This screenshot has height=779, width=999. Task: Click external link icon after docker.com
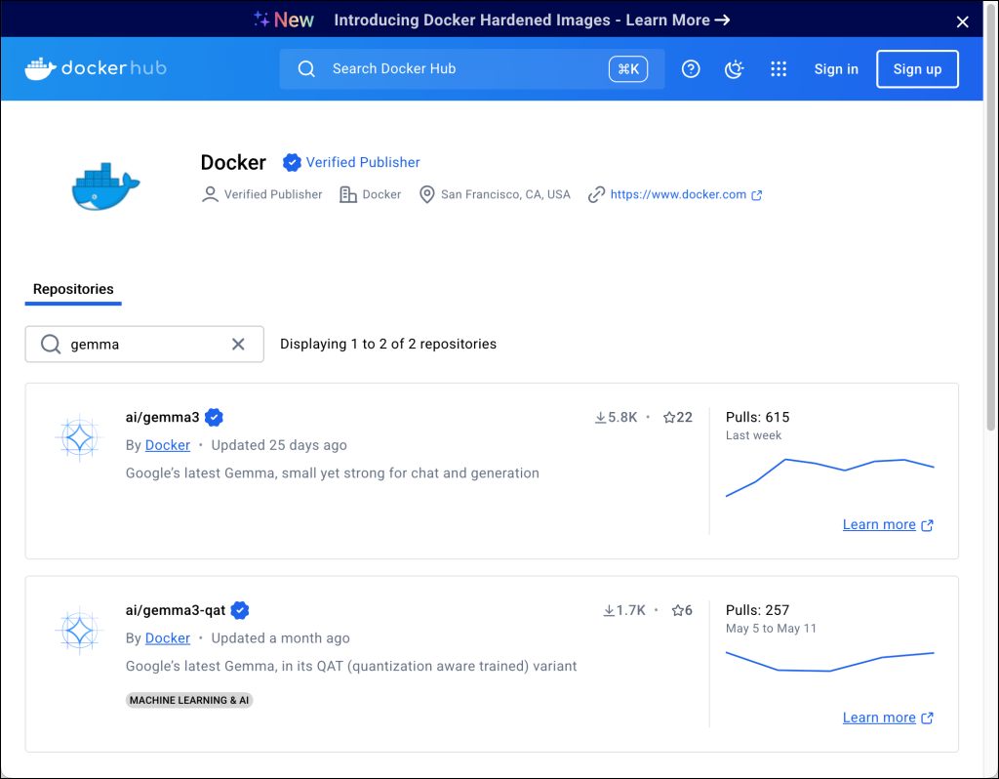(756, 195)
